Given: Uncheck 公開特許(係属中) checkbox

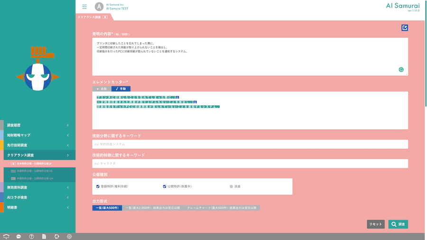Looking at the screenshot, I should [165, 186].
